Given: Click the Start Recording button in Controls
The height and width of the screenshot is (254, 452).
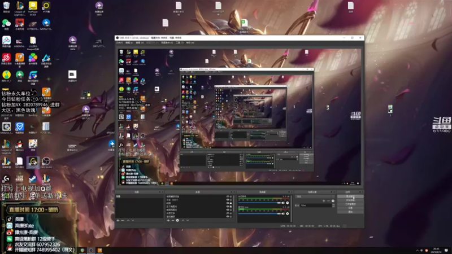Looking at the screenshot, I should (x=350, y=200).
